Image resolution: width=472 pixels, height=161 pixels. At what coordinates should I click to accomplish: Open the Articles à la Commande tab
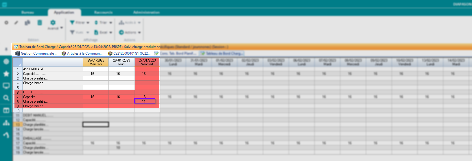pos(82,53)
